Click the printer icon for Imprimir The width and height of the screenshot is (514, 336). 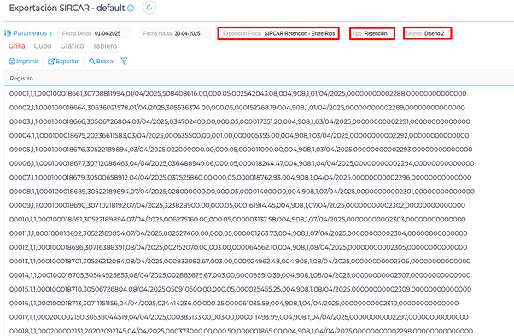(12, 62)
